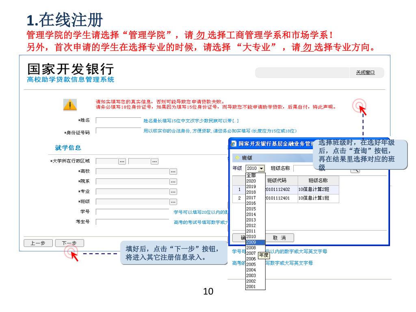
Task: Select 2015 in the year list
Action: [255, 209]
